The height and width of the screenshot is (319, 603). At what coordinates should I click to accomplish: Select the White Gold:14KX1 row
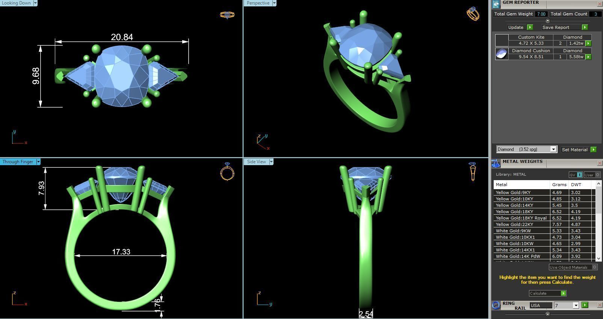544,250
